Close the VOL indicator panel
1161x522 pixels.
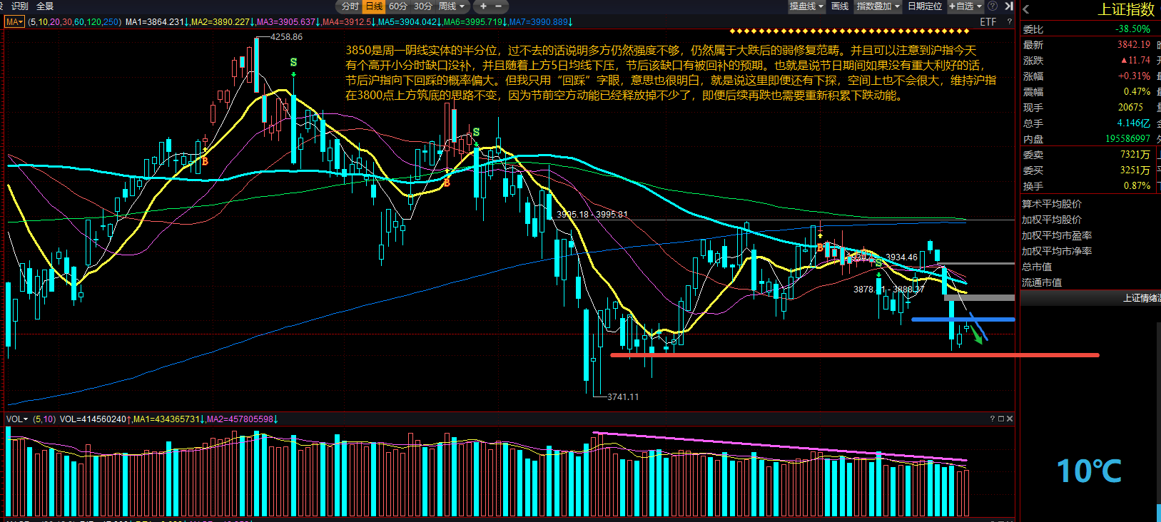click(1010, 419)
